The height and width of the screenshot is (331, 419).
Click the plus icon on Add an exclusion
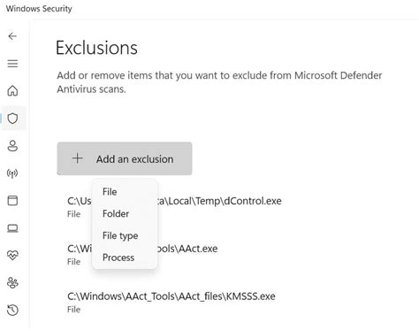tap(78, 158)
